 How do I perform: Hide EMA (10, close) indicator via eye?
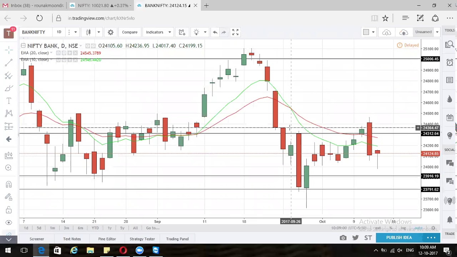point(59,60)
